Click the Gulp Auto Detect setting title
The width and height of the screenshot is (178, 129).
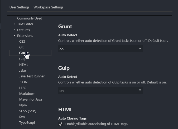pyautogui.click(x=68, y=77)
